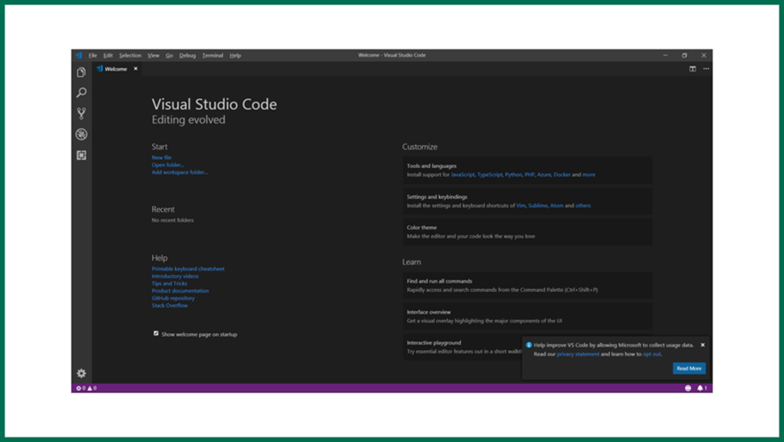Open the Selection menu

tap(130, 56)
